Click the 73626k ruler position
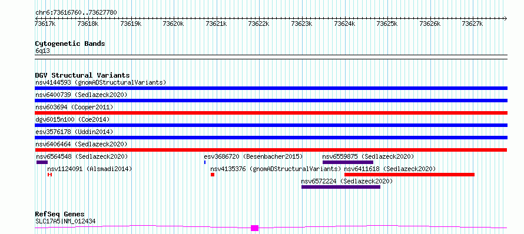This screenshot has height=234, width=524. click(430, 24)
